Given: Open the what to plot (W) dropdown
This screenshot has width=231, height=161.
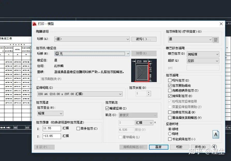Looking at the screenshot, I should [50, 113].
